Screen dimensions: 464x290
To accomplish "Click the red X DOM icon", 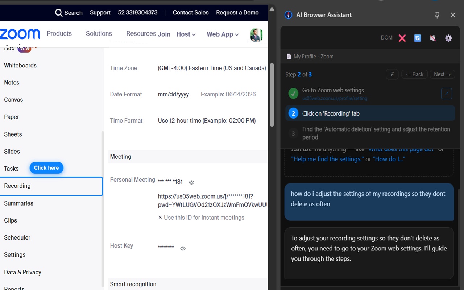I will (x=402, y=38).
